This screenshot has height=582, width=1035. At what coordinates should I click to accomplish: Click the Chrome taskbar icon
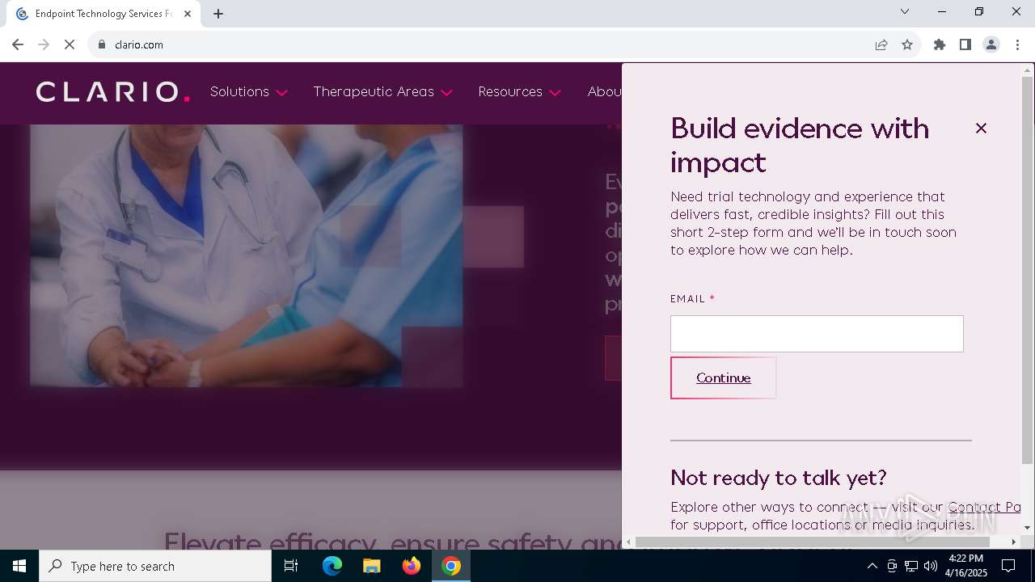451,566
